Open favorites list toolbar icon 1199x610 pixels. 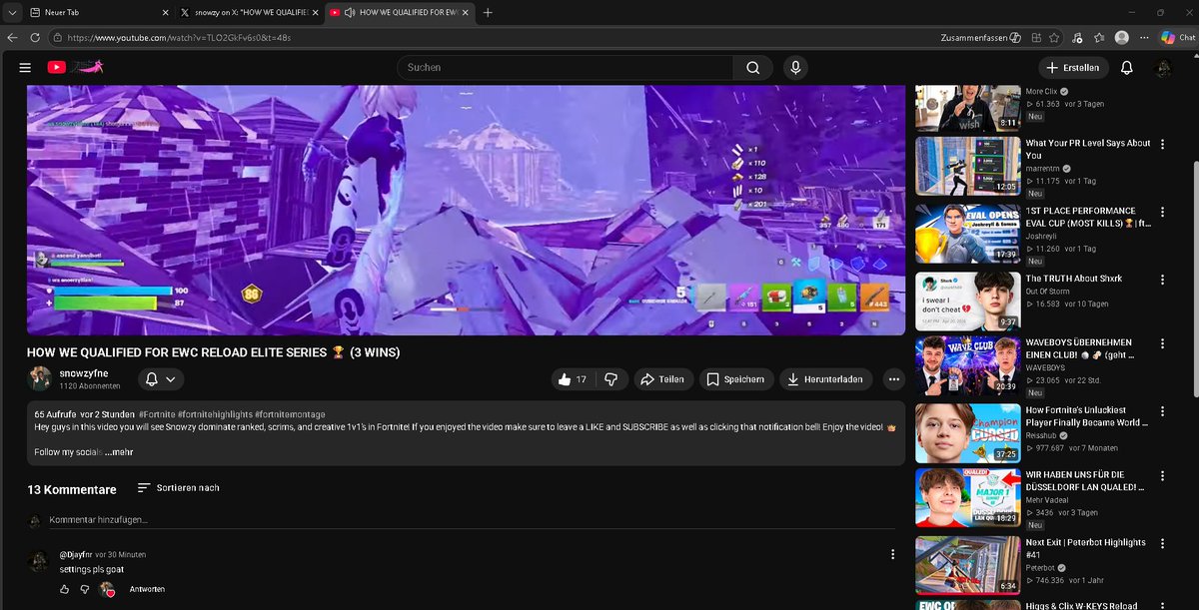click(x=1098, y=37)
